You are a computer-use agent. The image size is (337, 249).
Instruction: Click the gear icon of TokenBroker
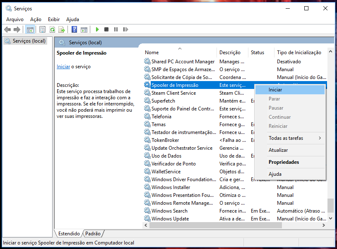point(147,140)
